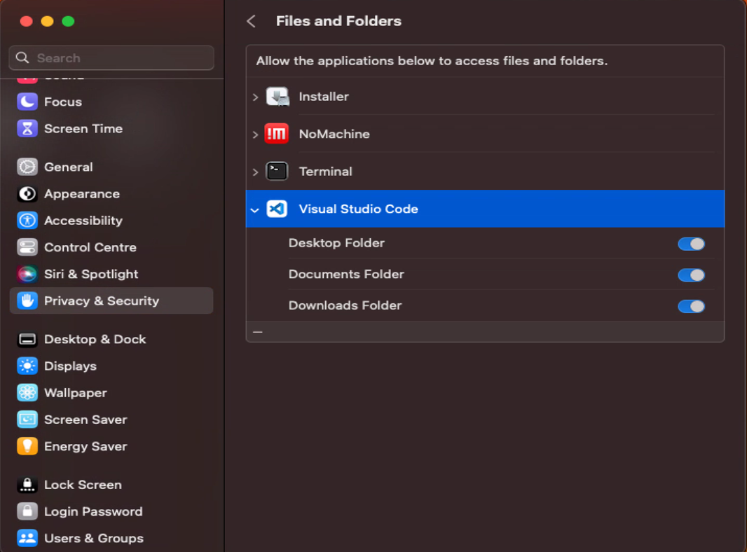Viewport: 747px width, 552px height.
Task: Click the Visual Studio Code icon
Action: [x=277, y=209]
